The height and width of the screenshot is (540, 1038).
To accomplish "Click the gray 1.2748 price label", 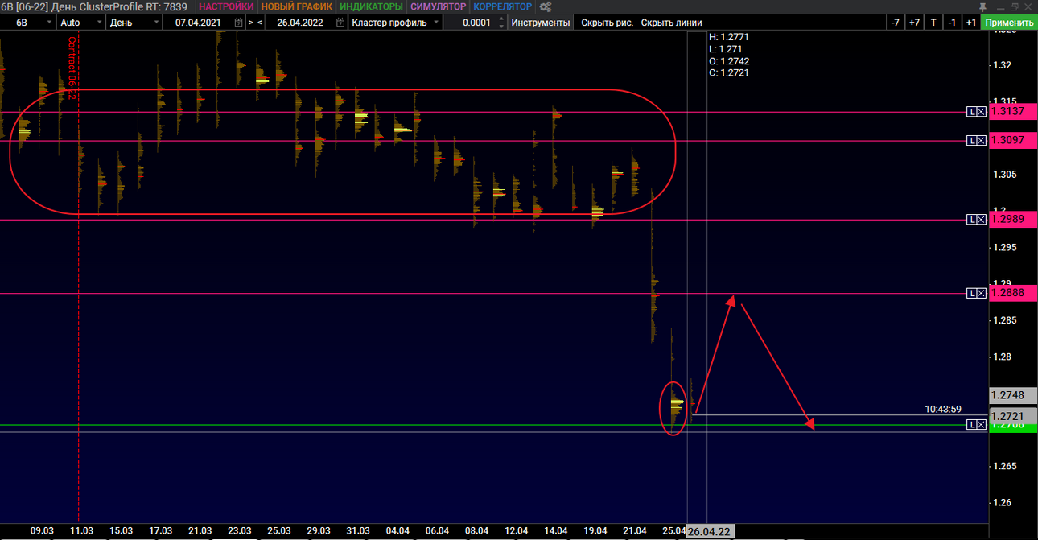I will tap(1013, 395).
